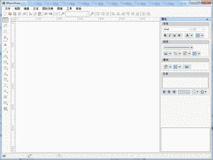The image size is (213, 160).
Task: Click the zoom in magnifier in toolbar
Action: tap(92, 14)
